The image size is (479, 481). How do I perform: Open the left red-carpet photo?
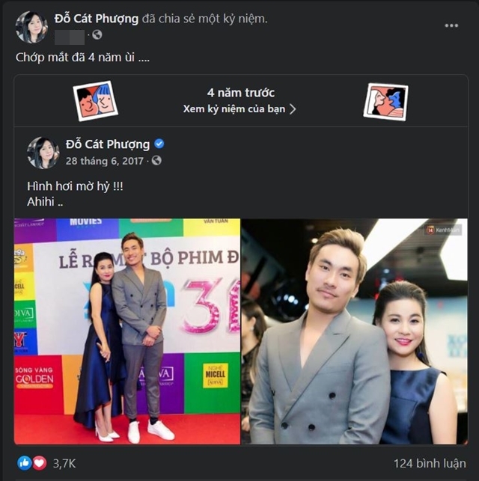click(x=127, y=331)
